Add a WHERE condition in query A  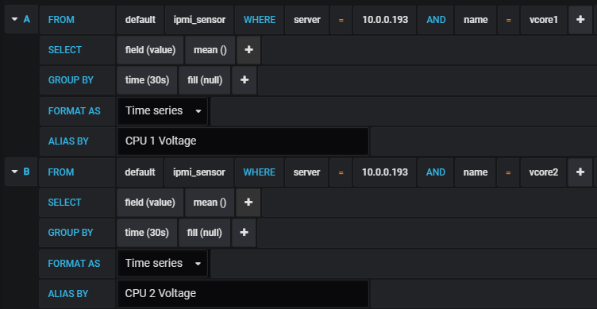pos(580,19)
